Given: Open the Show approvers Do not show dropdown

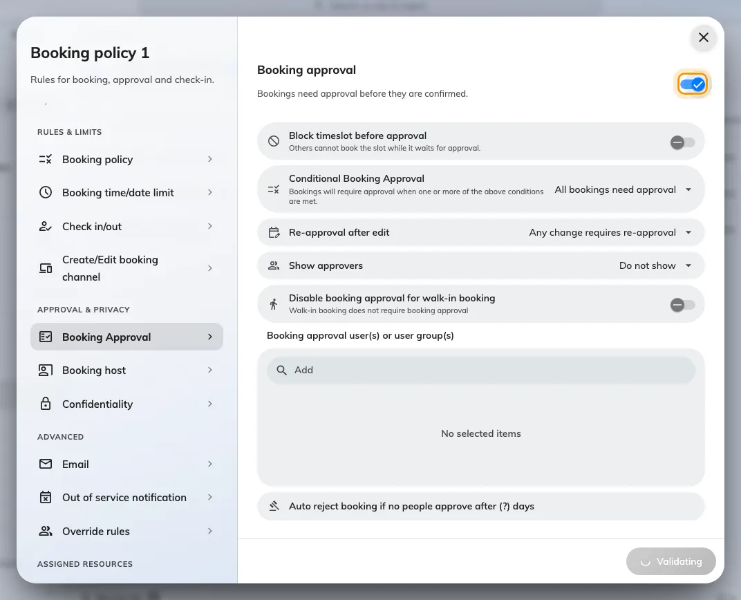Looking at the screenshot, I should (x=655, y=265).
